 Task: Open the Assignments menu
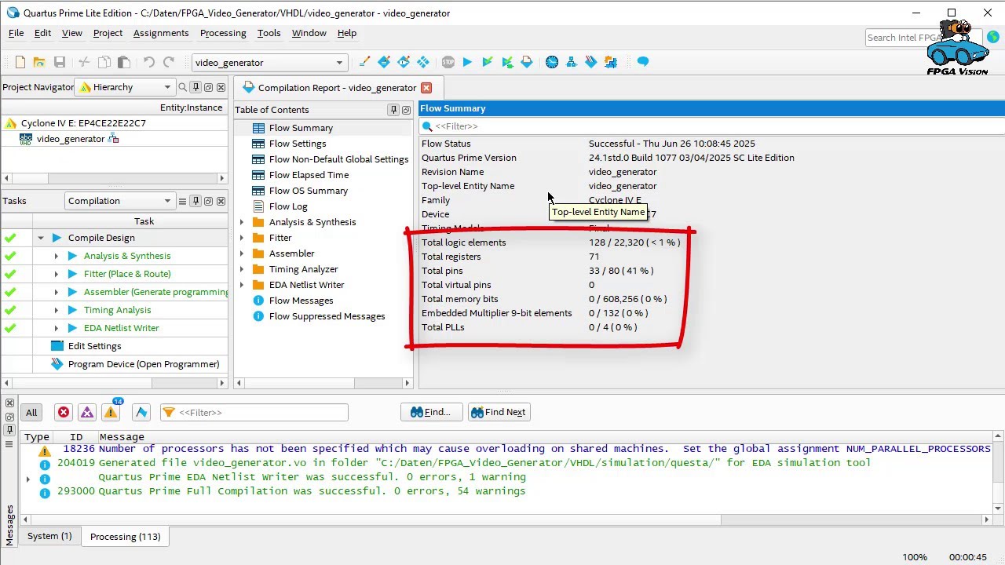[161, 33]
